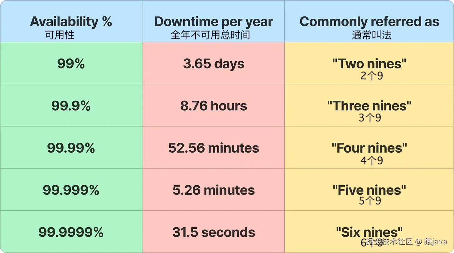This screenshot has height=253, width=454.
Task: Click the "Six nines" label
Action: pyautogui.click(x=369, y=232)
